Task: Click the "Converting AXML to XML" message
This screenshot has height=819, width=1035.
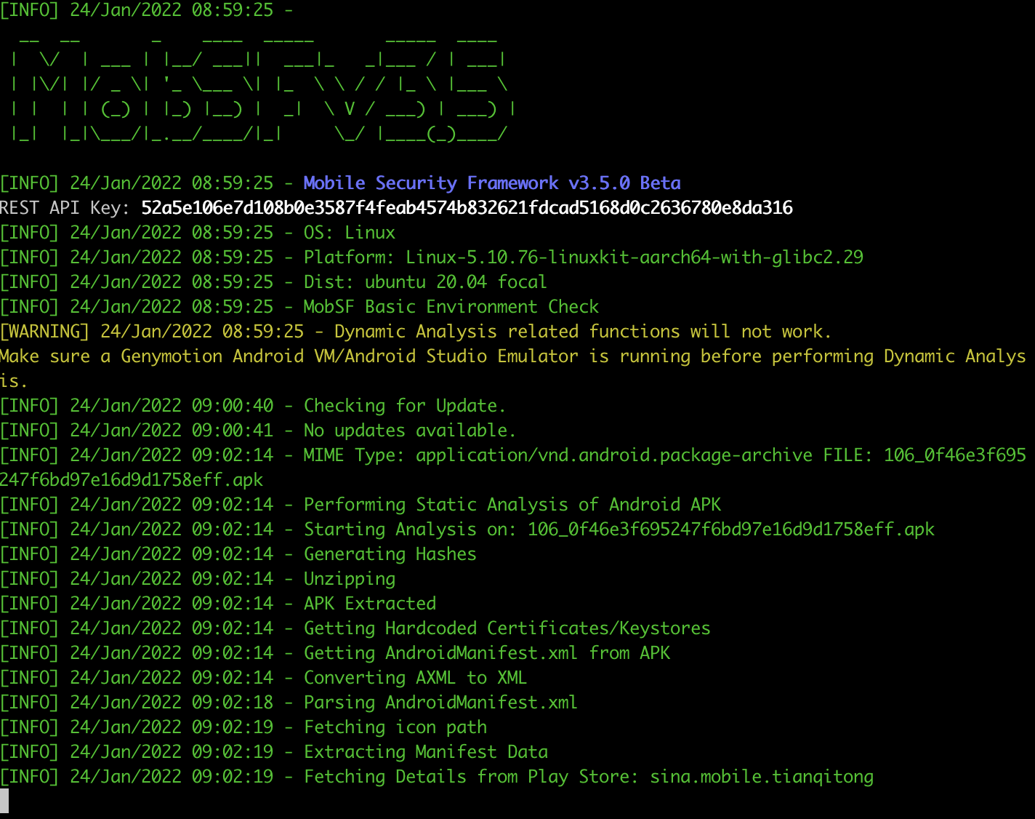Action: click(x=415, y=678)
